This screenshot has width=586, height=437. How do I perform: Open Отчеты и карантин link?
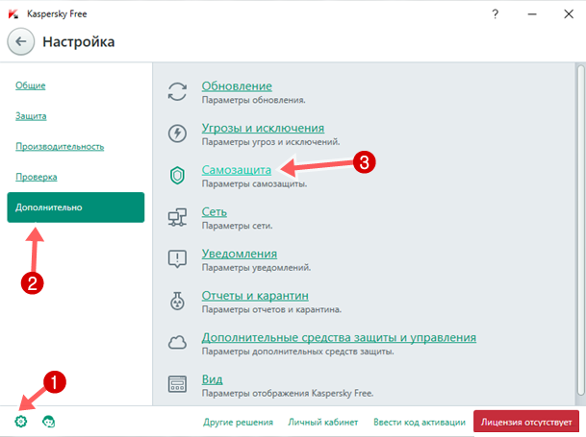(255, 296)
